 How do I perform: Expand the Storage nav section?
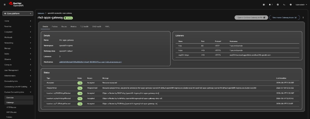18,48
